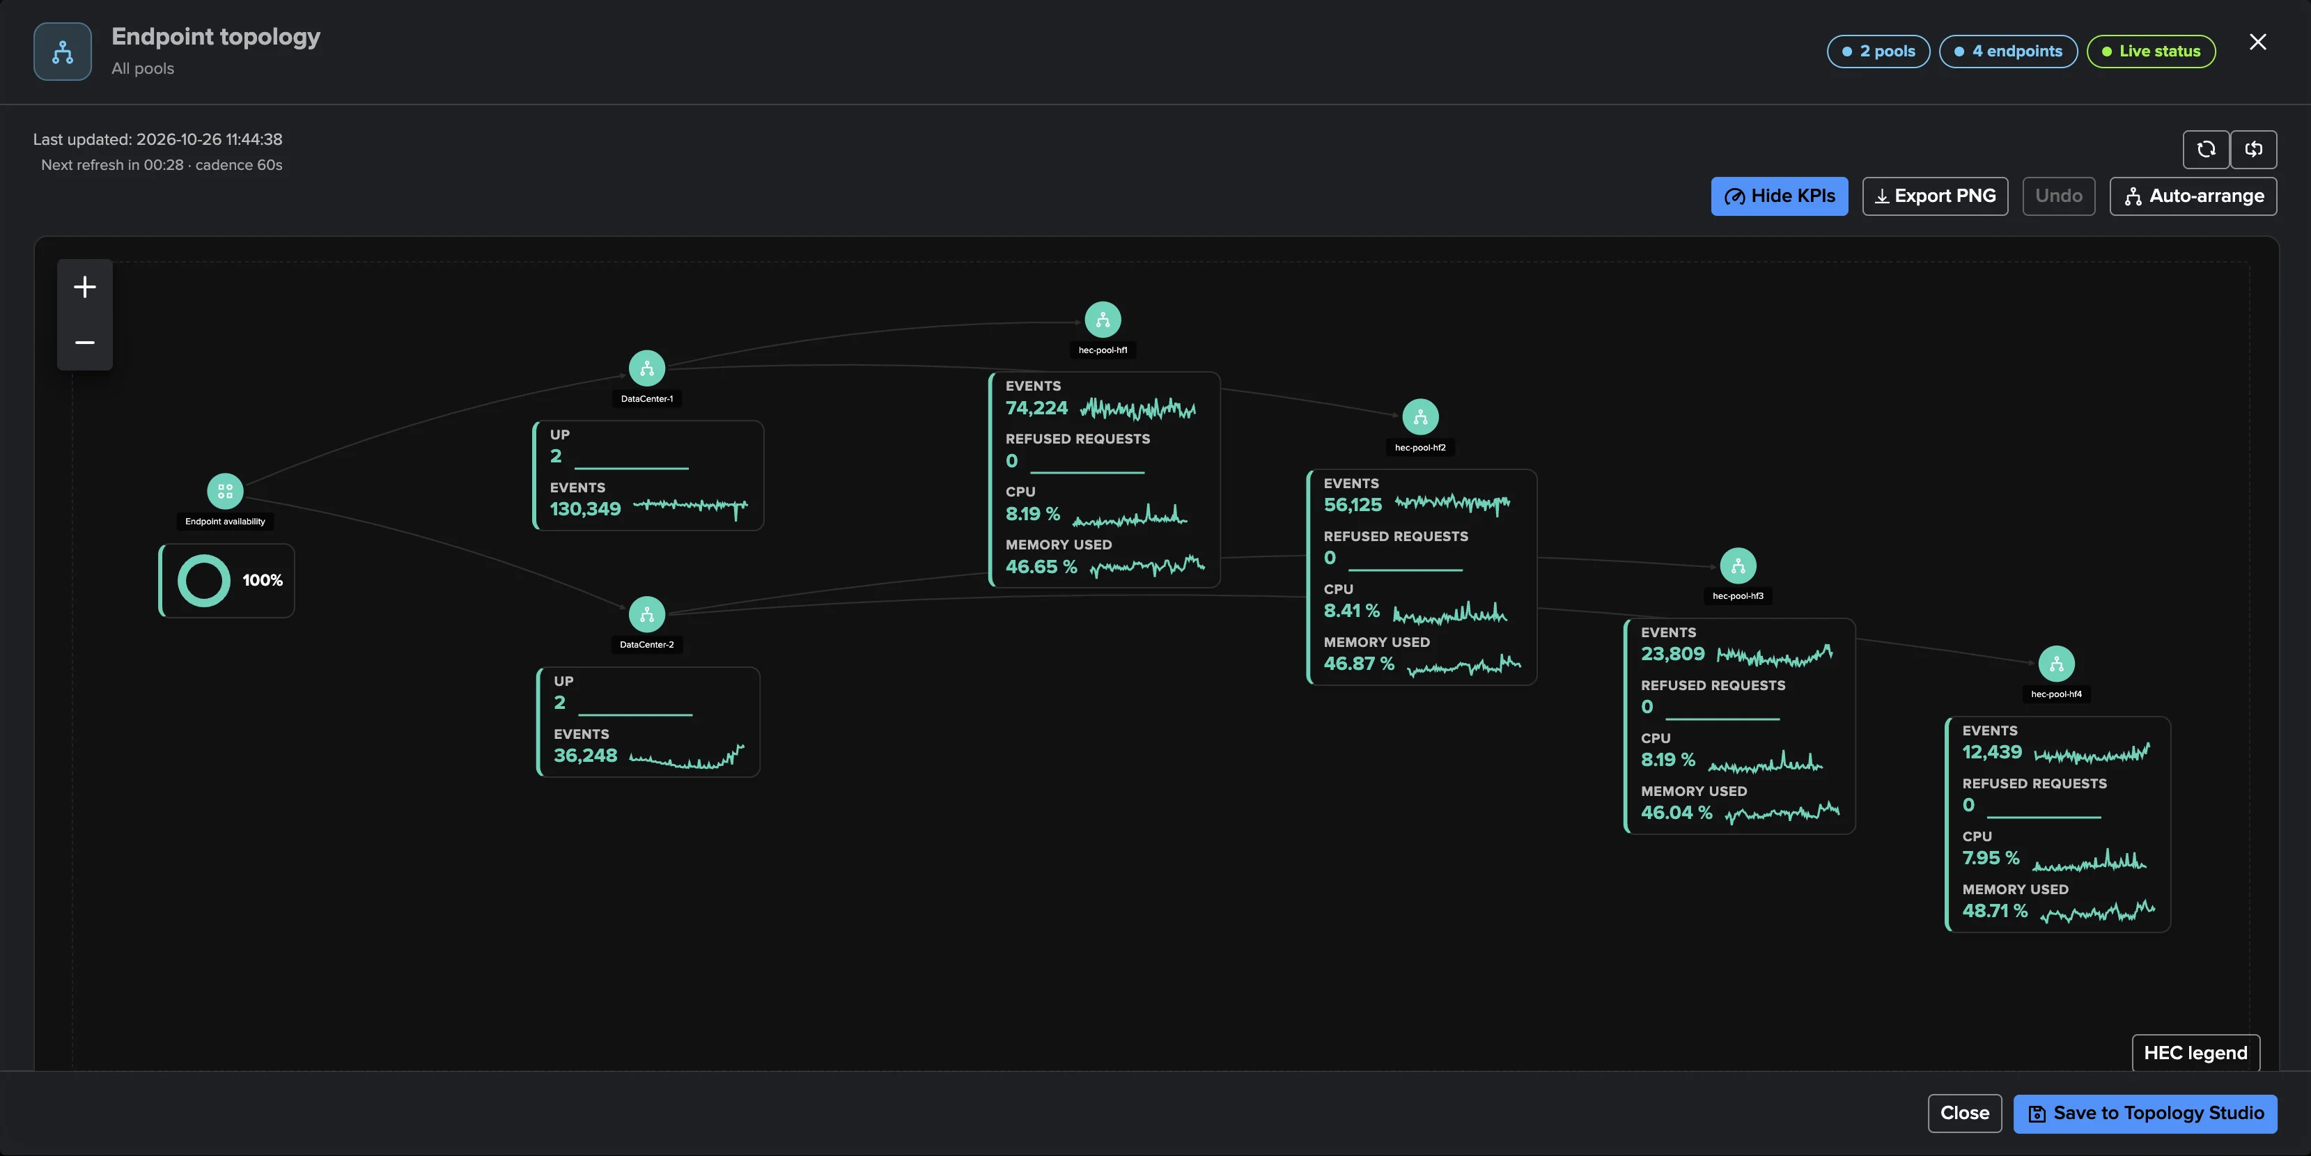Click CPU value 8.41 %
The width and height of the screenshot is (2311, 1156).
1351,611
